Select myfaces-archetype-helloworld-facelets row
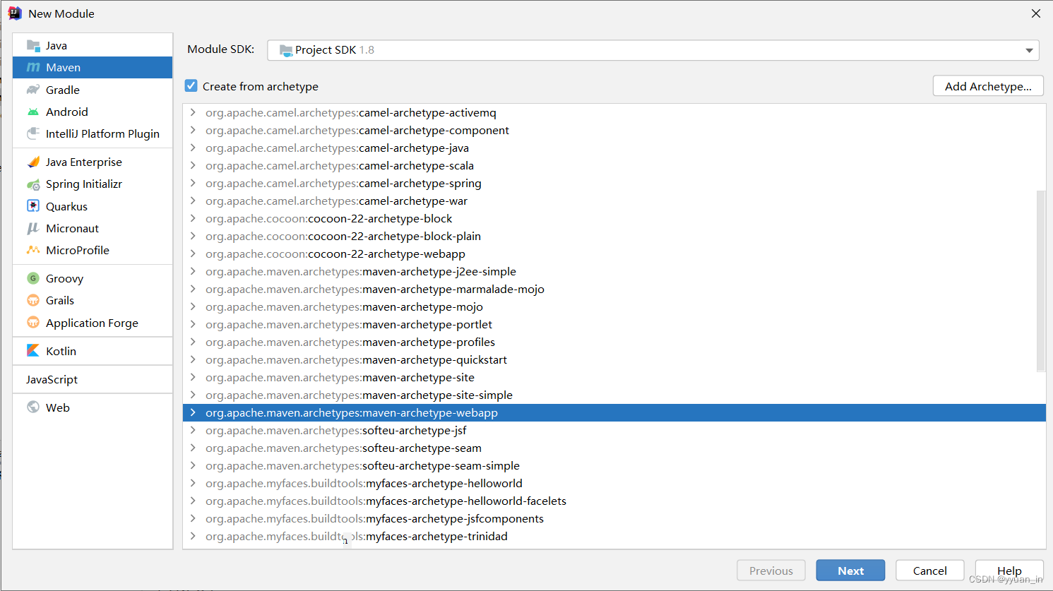1053x591 pixels. (614, 501)
